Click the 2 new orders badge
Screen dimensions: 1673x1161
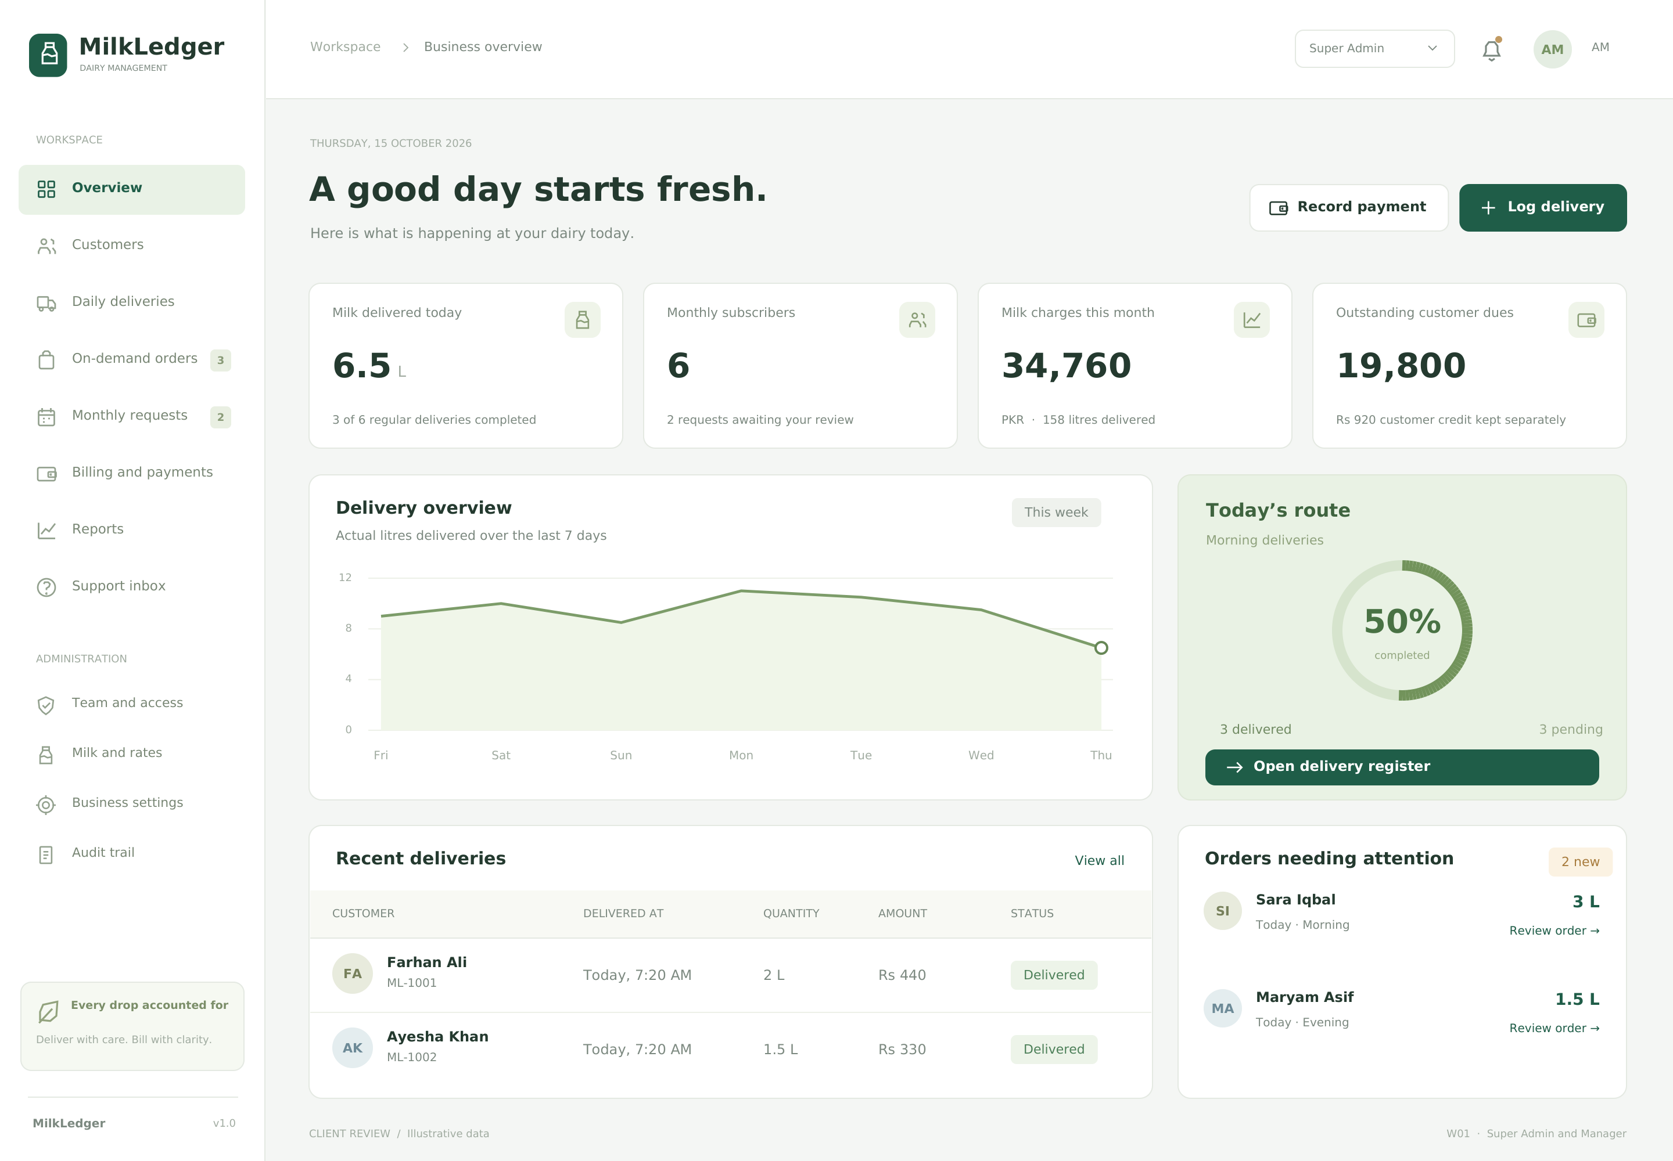(x=1580, y=861)
